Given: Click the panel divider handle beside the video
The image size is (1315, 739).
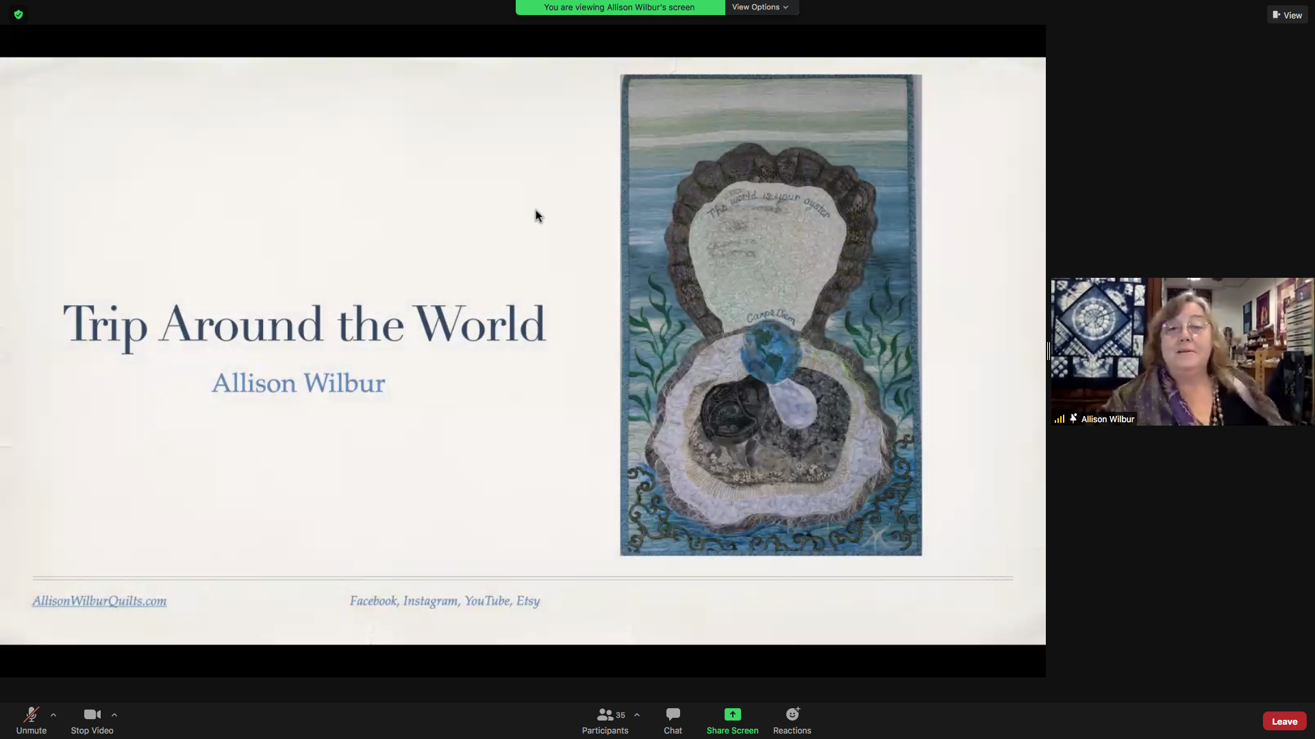Looking at the screenshot, I should [1048, 351].
